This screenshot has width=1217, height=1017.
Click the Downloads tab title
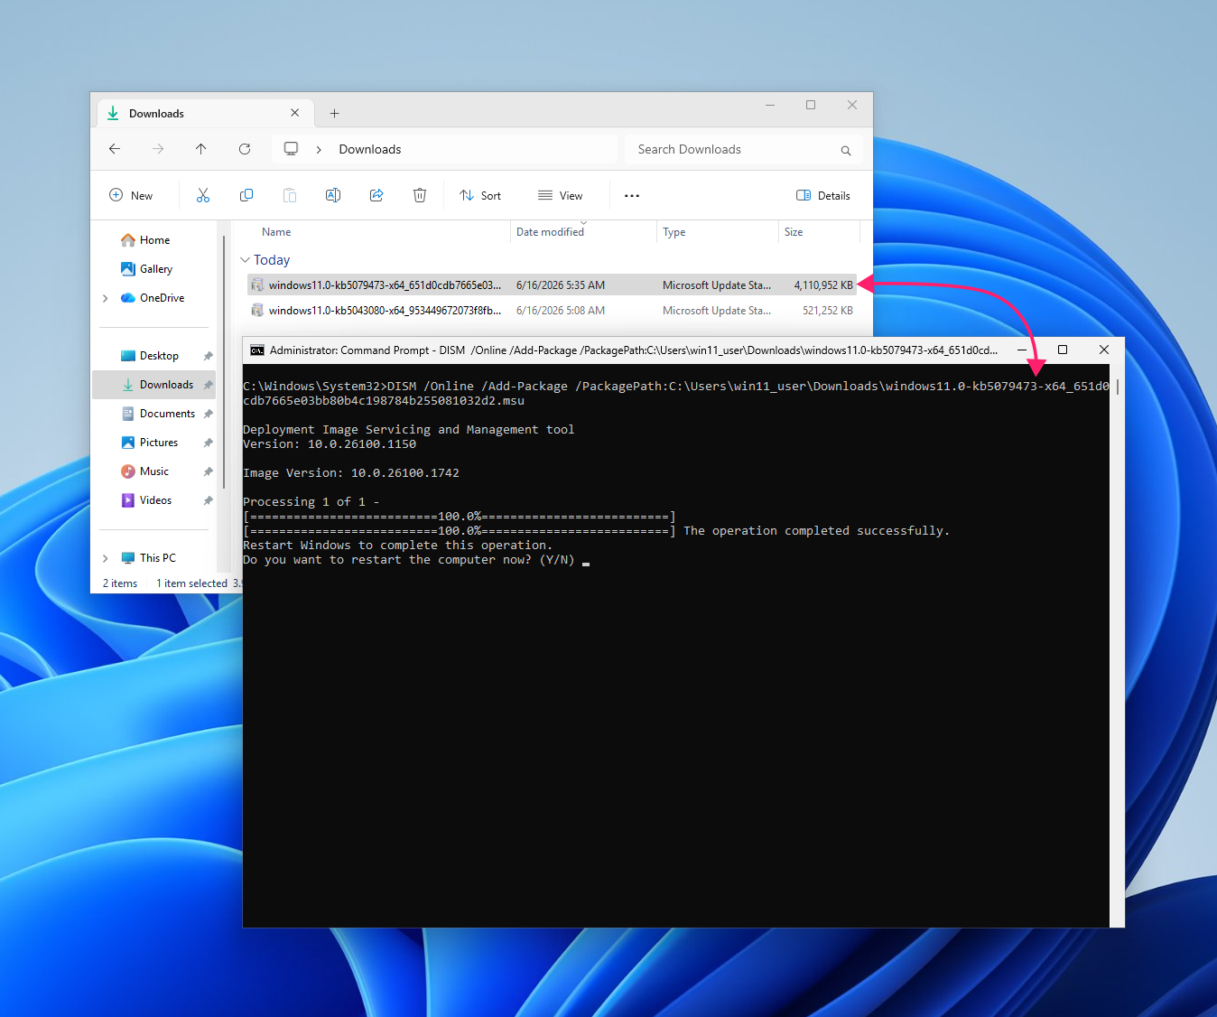pyautogui.click(x=156, y=114)
